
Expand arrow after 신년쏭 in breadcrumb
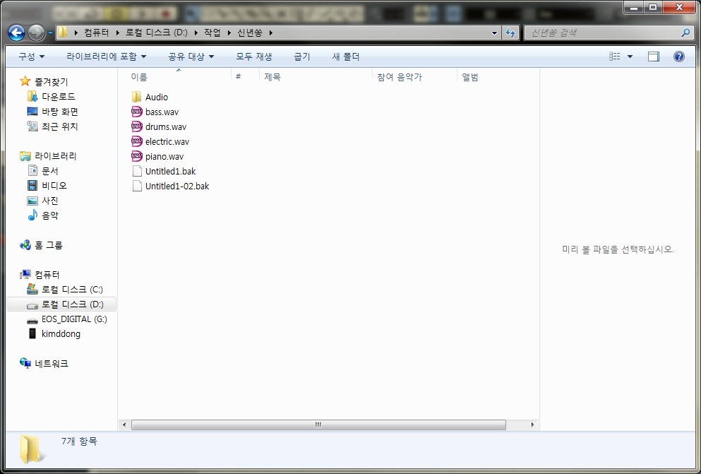[x=271, y=33]
